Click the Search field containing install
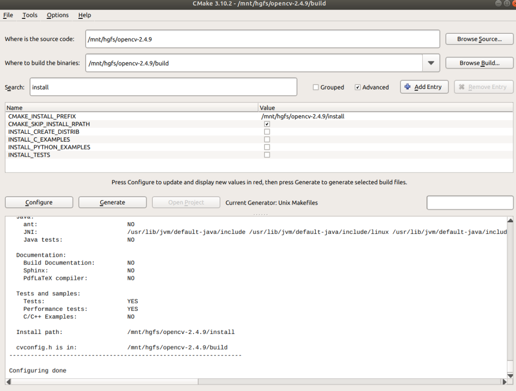The image size is (516, 391). pyautogui.click(x=163, y=87)
